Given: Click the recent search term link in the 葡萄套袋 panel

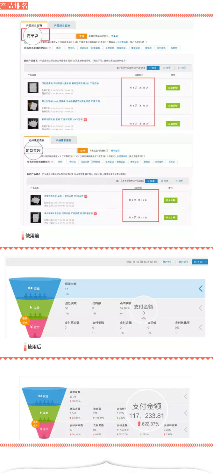Looking at the screenshot, I should click(x=116, y=150).
